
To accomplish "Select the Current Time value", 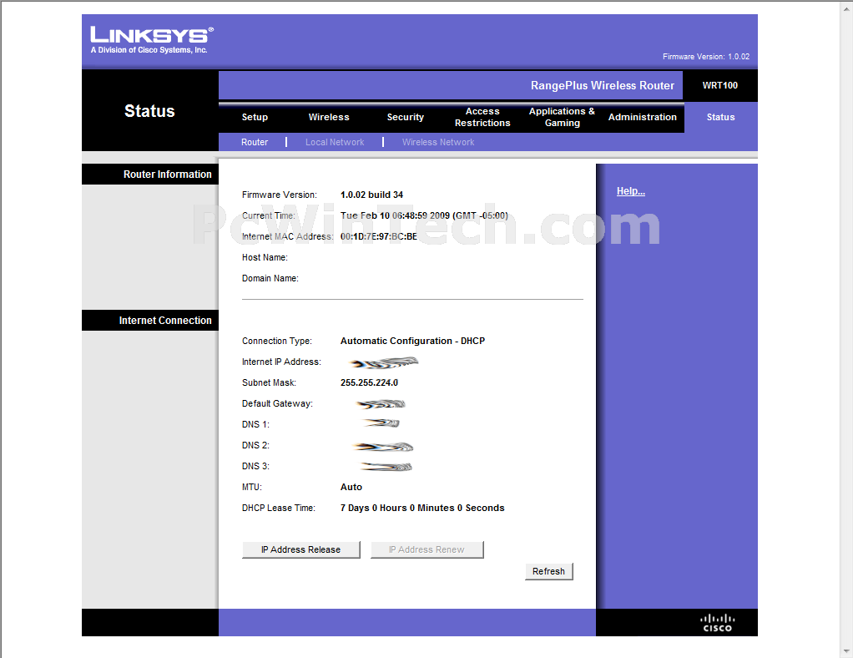I will 424,215.
